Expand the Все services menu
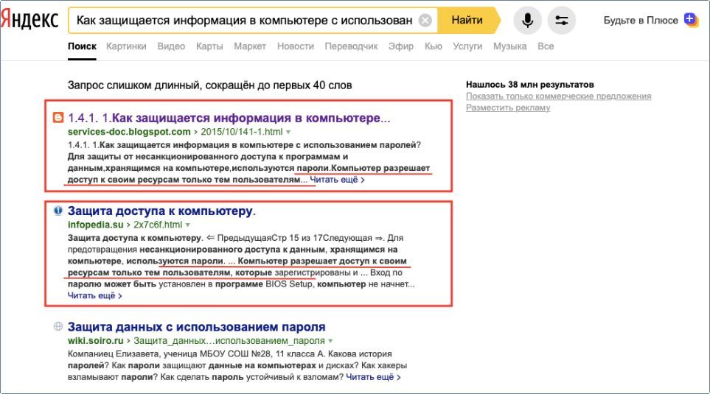The width and height of the screenshot is (710, 394). tap(546, 46)
